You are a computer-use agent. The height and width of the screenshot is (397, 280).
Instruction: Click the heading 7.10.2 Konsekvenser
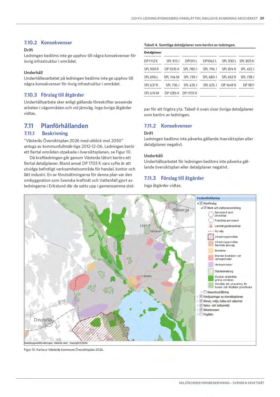tap(48, 42)
